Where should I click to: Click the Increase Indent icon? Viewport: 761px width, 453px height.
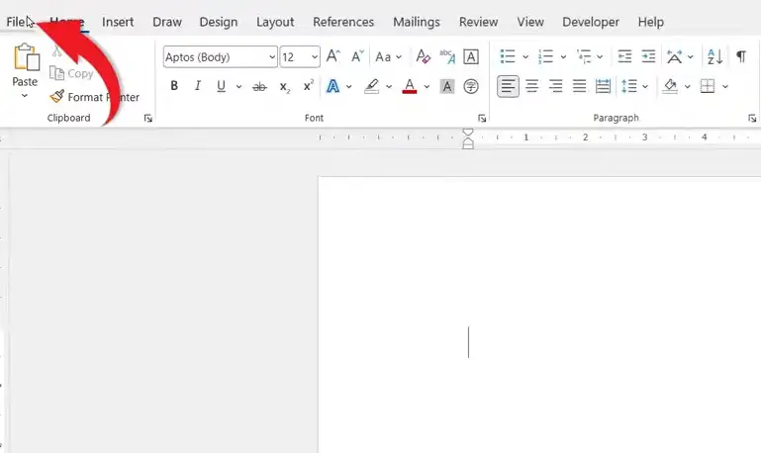(x=648, y=56)
